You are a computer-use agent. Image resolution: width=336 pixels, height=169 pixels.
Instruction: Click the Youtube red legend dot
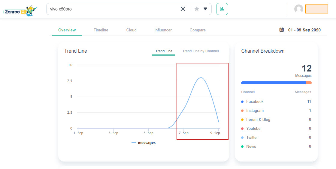coord(242,129)
